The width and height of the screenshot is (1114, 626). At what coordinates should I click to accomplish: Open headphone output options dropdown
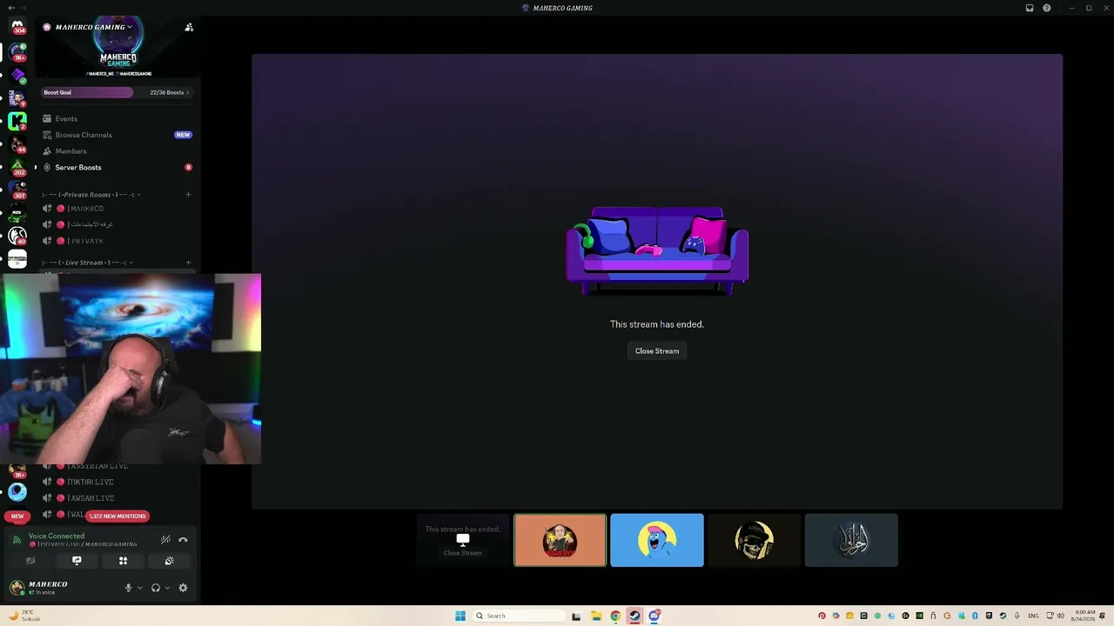pos(168,588)
